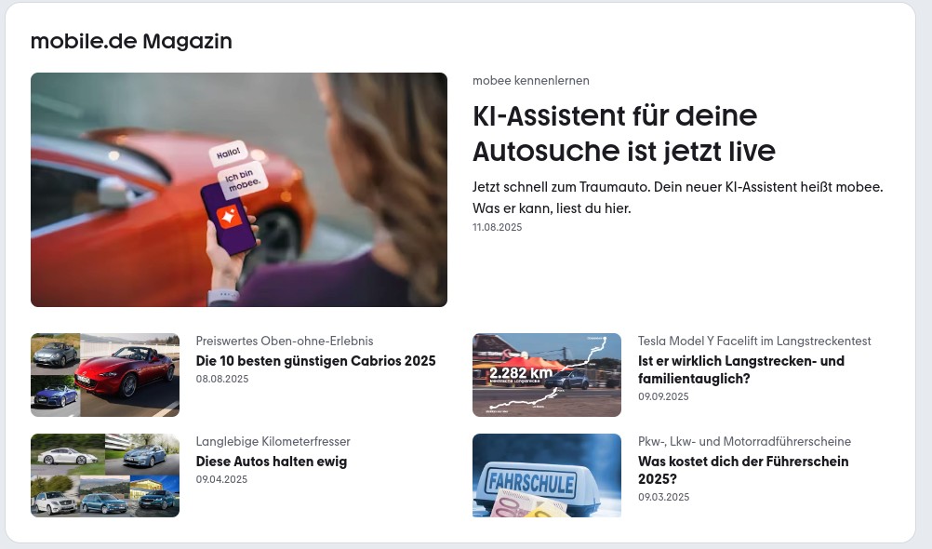Click the Fahrschule sign thumbnail
This screenshot has height=549, width=932.
tap(547, 475)
